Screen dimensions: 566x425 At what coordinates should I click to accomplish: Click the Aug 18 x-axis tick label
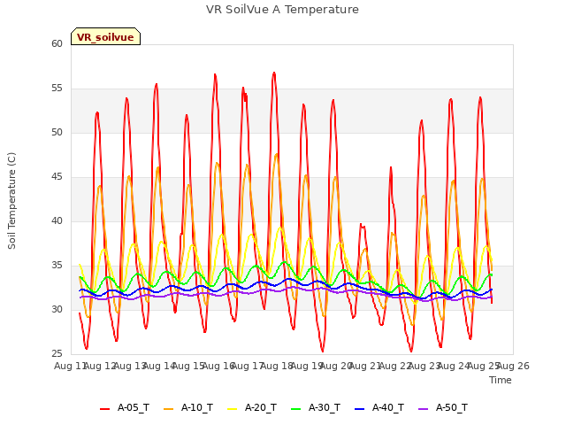click(277, 366)
